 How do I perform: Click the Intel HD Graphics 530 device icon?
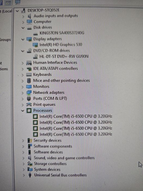pos(35,45)
